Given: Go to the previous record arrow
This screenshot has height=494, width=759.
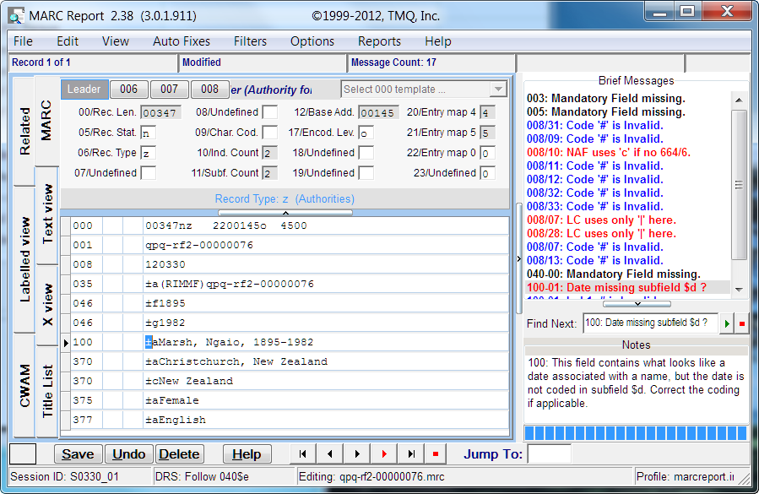Looking at the screenshot, I should pyautogui.click(x=330, y=453).
